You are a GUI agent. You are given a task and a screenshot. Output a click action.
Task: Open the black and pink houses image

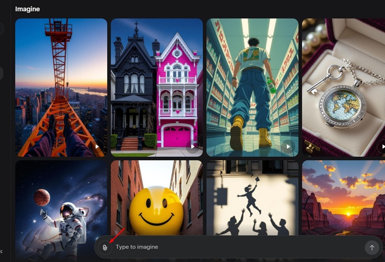[157, 88]
